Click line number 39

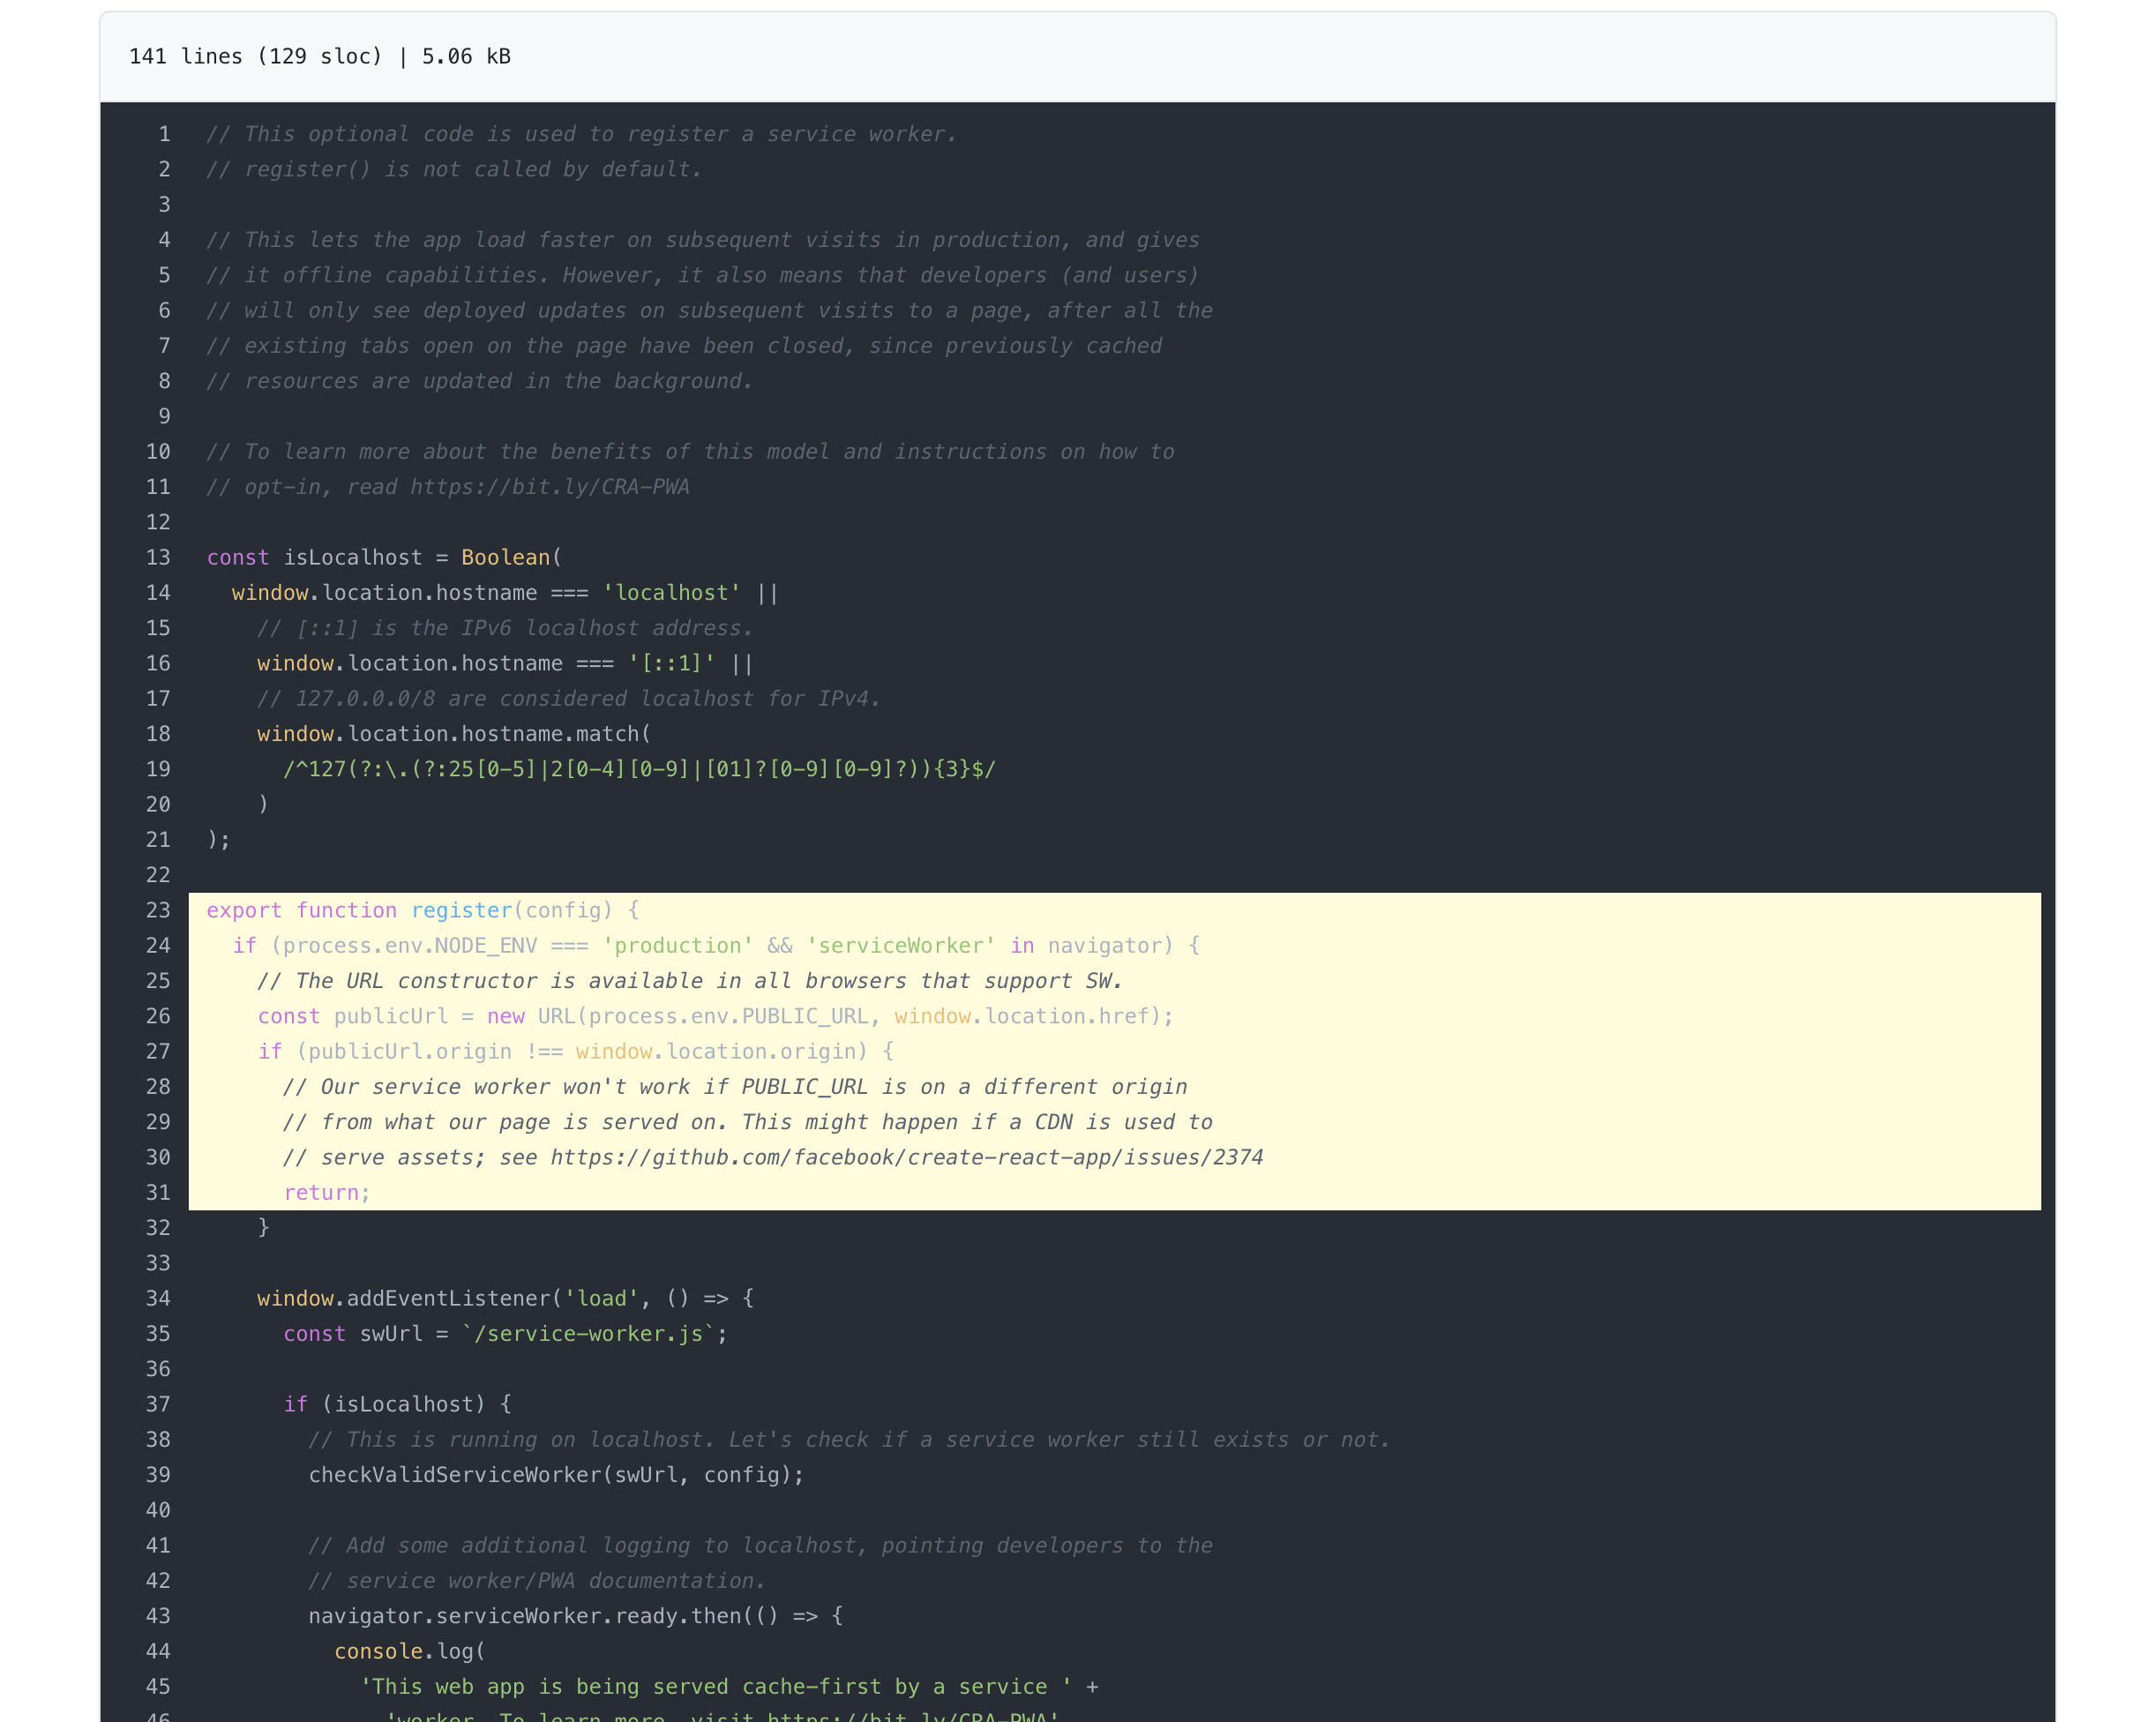click(x=158, y=1474)
